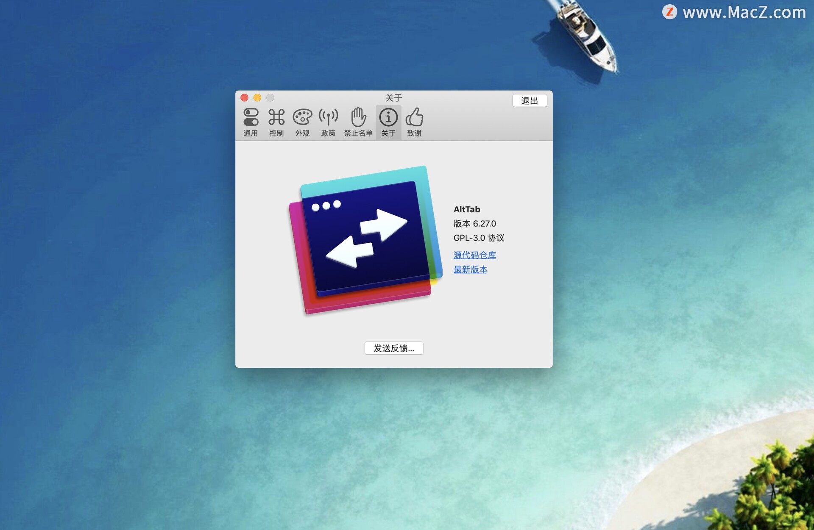The image size is (814, 530).
Task: Open the 通用 (General) preferences tab
Action: pos(251,122)
